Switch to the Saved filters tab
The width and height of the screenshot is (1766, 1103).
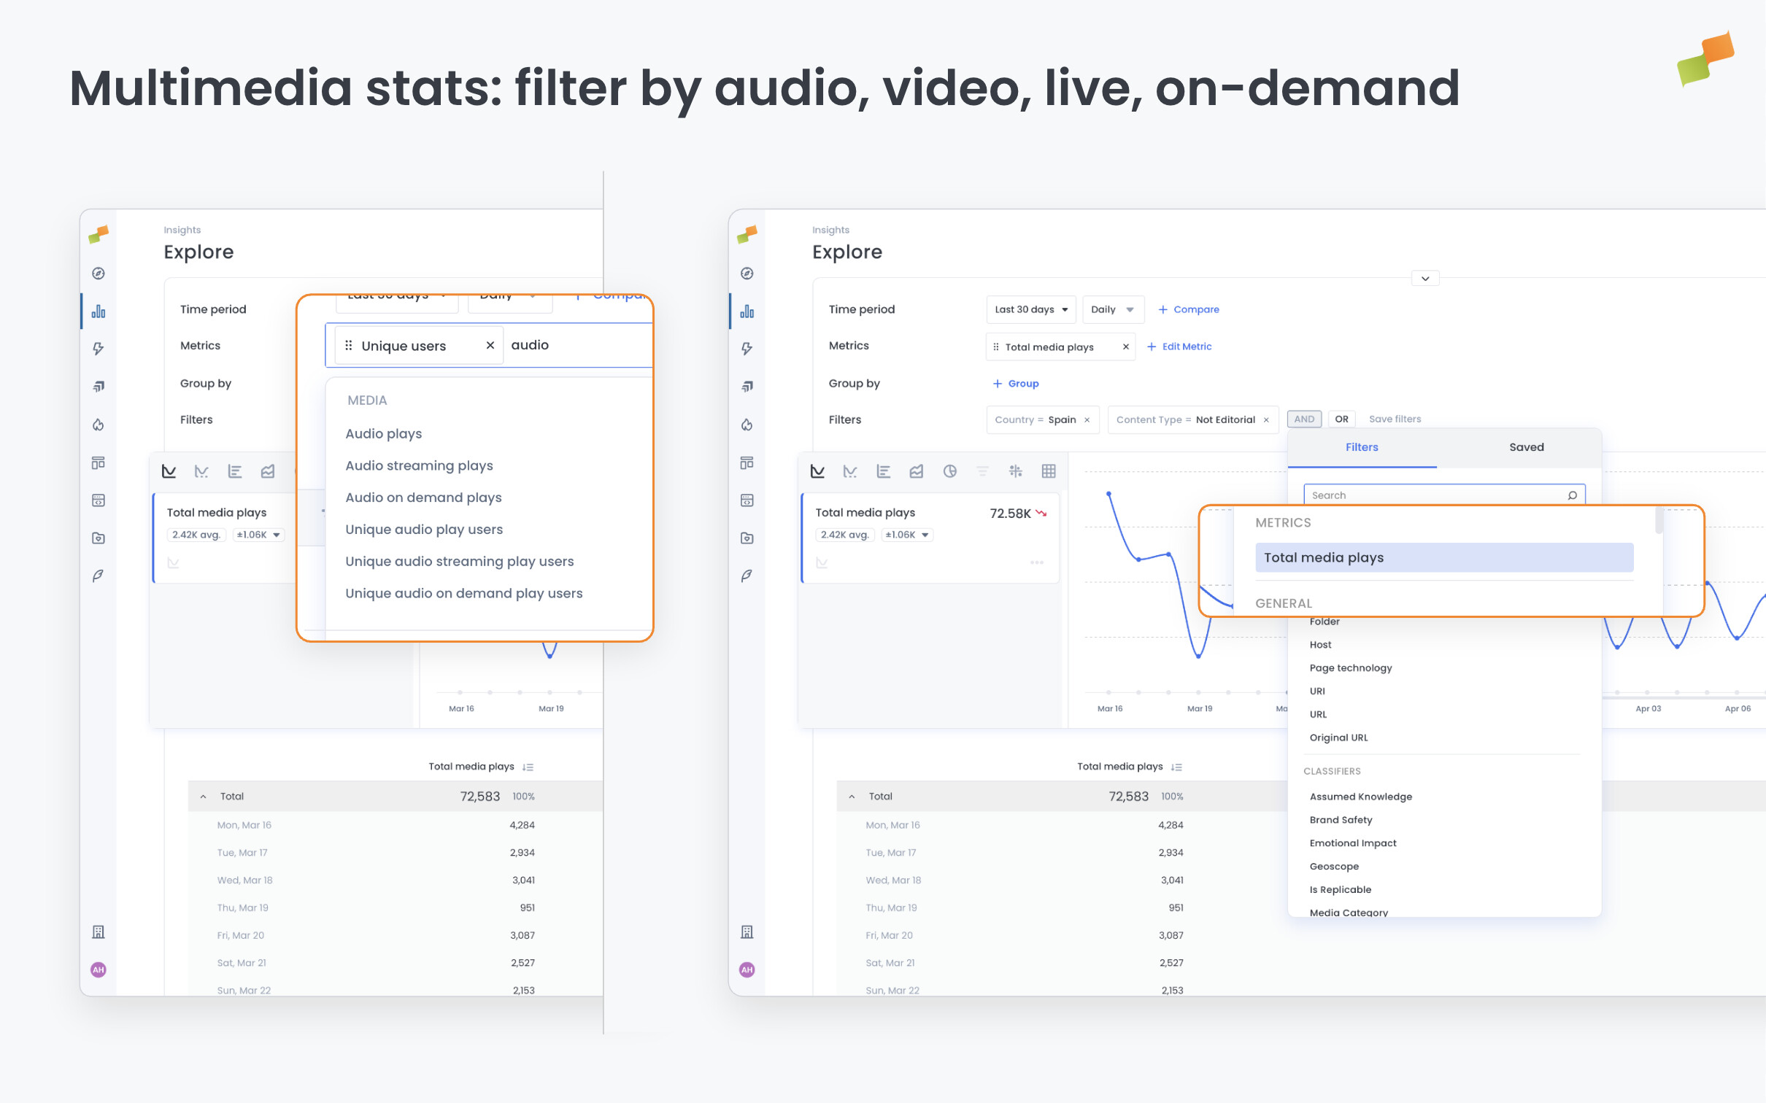[1526, 446]
